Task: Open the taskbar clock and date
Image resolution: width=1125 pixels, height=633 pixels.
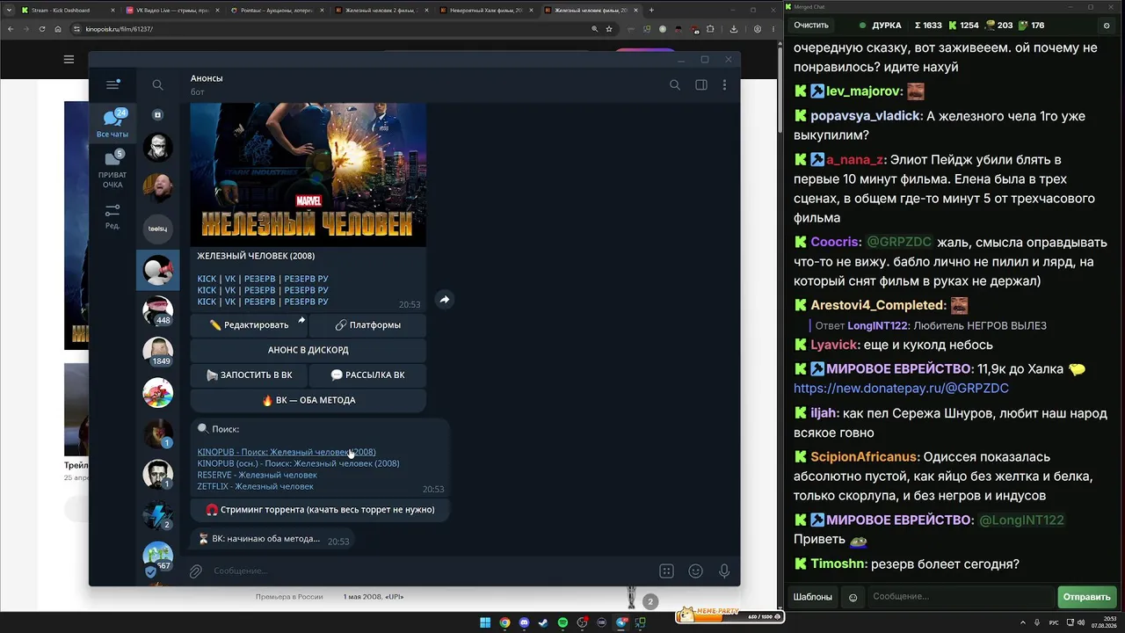Action: click(x=1104, y=623)
